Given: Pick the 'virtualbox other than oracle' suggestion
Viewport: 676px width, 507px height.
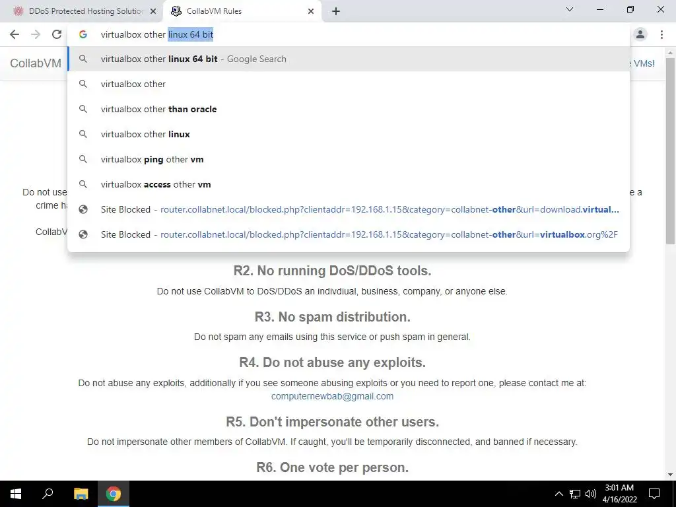Looking at the screenshot, I should 349,109.
